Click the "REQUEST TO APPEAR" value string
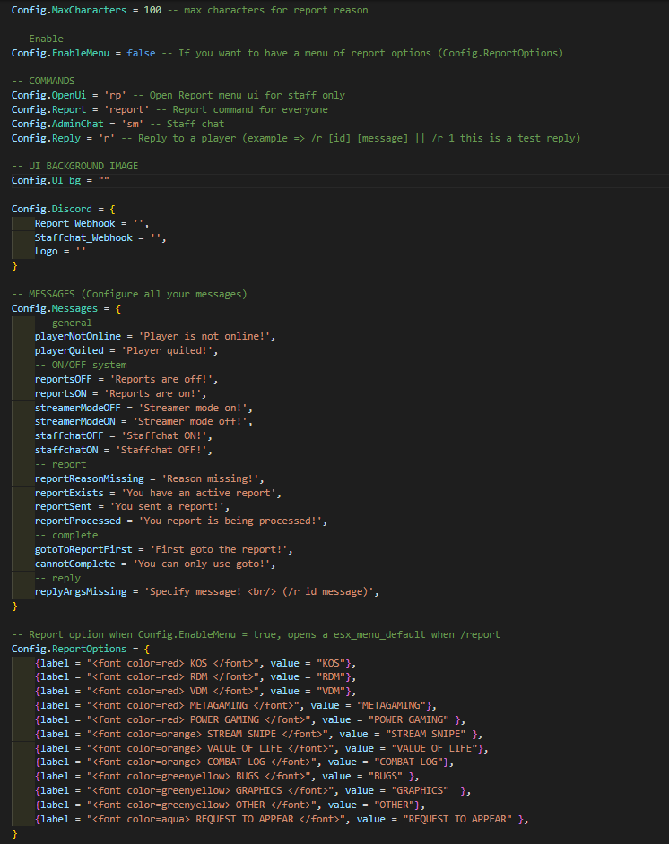 pos(457,819)
